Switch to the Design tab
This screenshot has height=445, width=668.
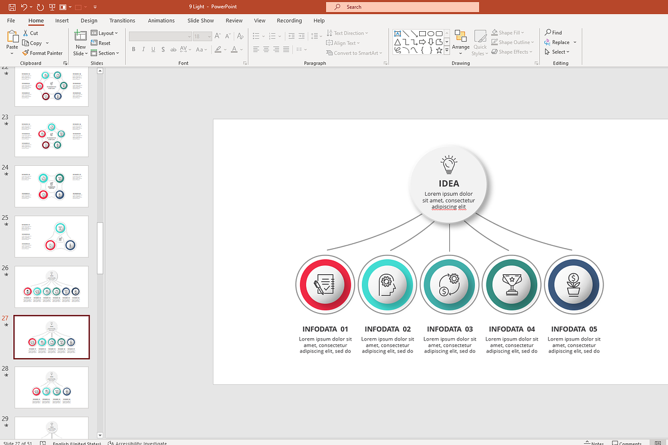(89, 21)
